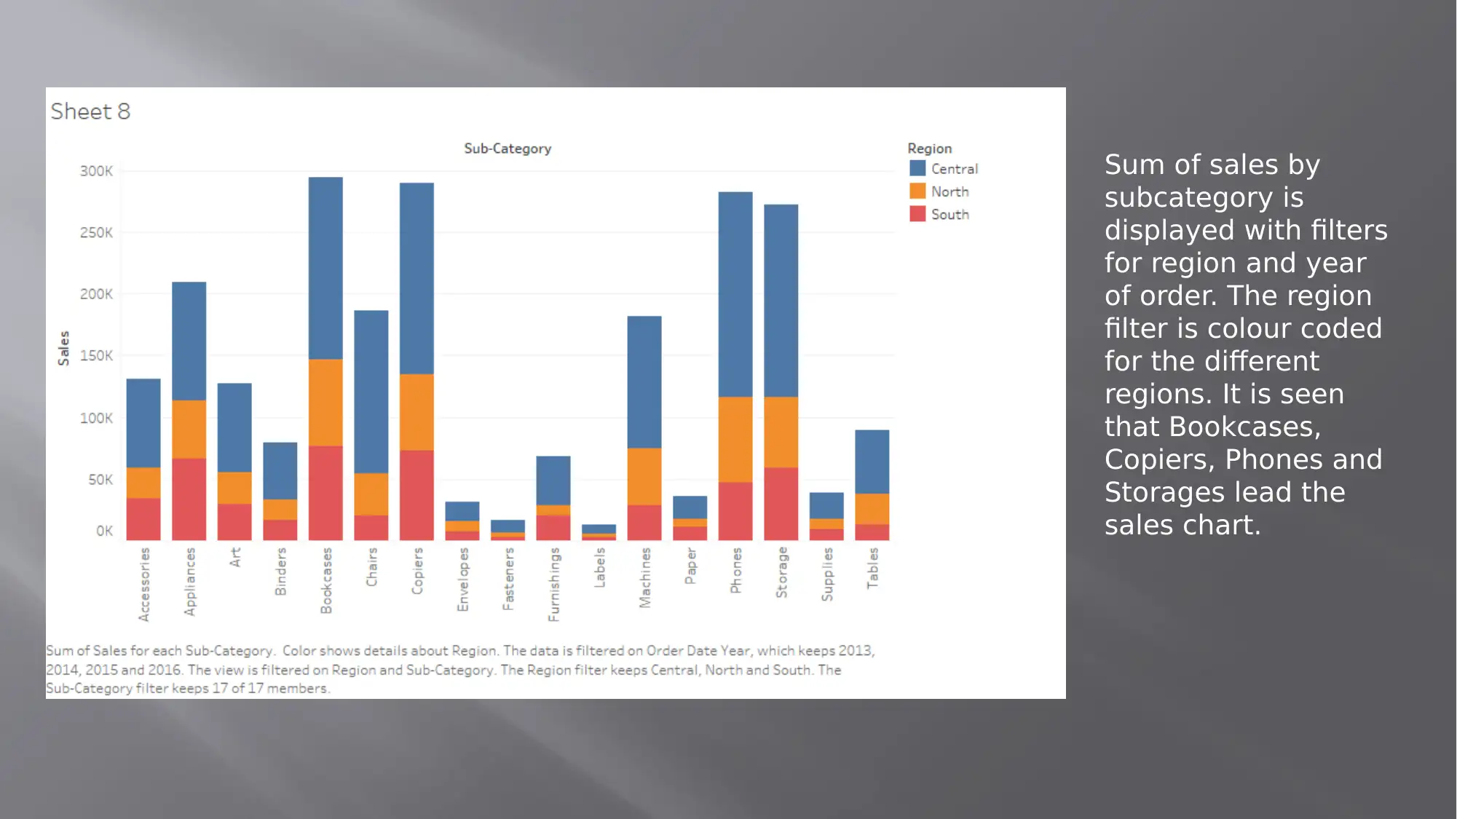
Task: Click the 0K axis tick label
Action: [104, 531]
